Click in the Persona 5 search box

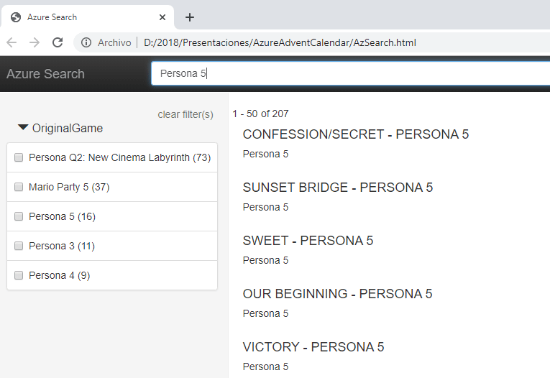click(350, 73)
